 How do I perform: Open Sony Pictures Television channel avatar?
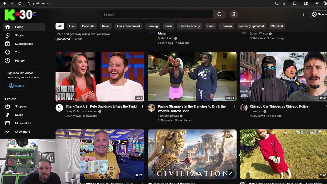pyautogui.click(x=59, y=108)
